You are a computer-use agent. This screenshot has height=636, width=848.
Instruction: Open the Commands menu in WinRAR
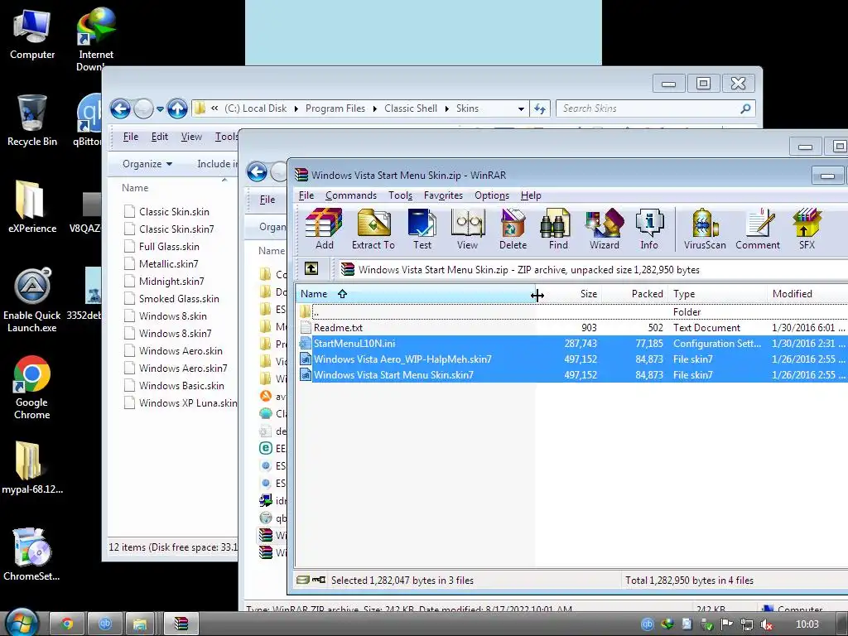[x=351, y=195]
